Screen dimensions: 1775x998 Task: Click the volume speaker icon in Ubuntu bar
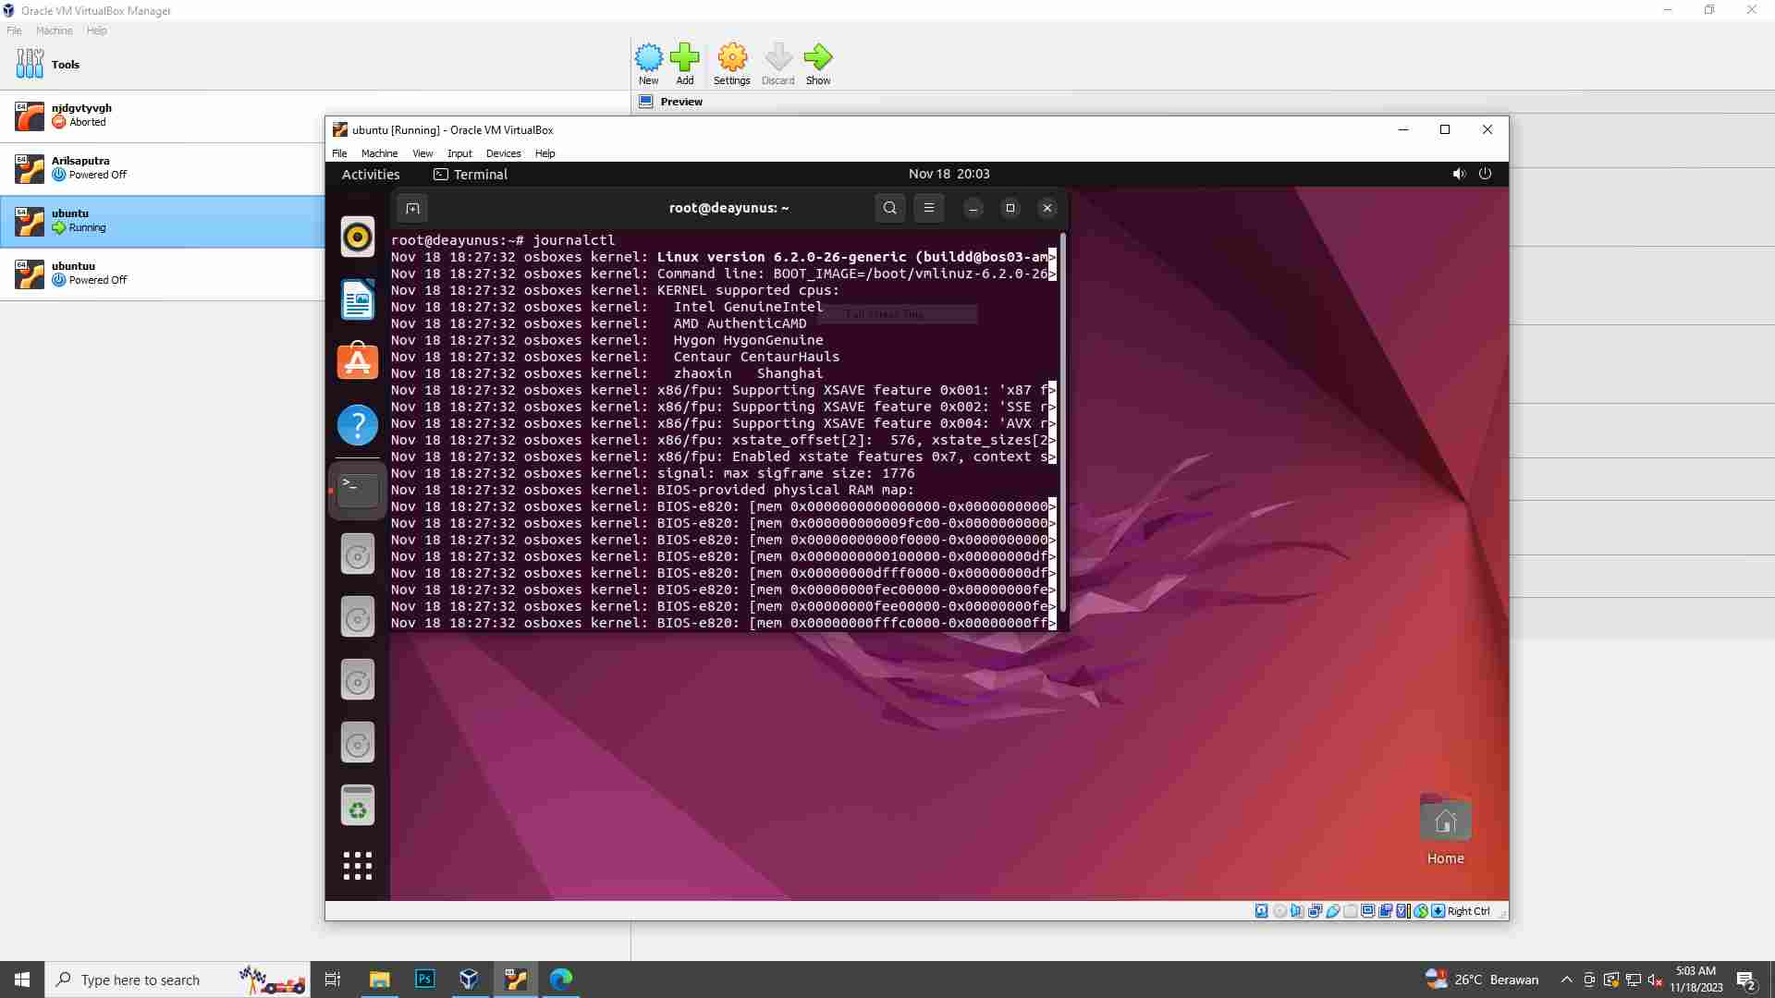tap(1459, 174)
